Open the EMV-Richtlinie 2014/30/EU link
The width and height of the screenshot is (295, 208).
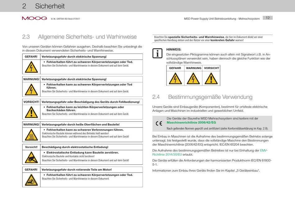pyautogui.click(x=210, y=153)
